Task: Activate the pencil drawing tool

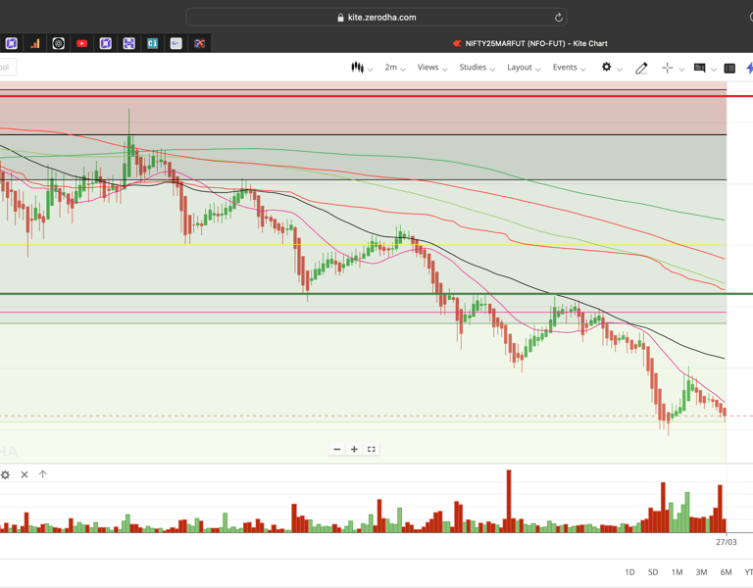Action: click(641, 69)
